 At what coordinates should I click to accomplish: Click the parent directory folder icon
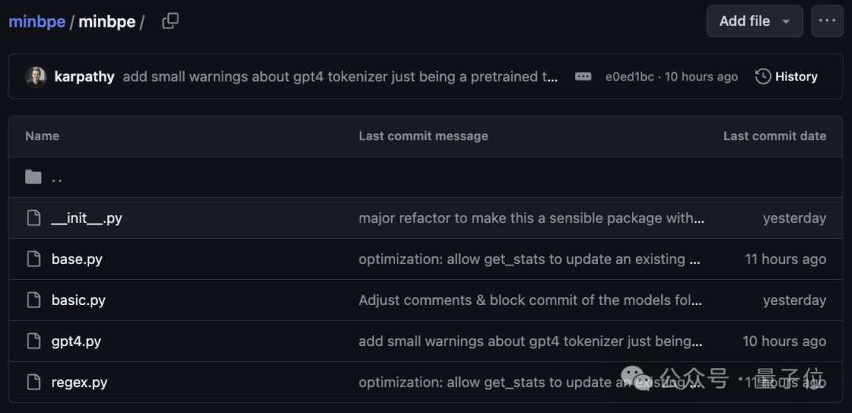(33, 177)
